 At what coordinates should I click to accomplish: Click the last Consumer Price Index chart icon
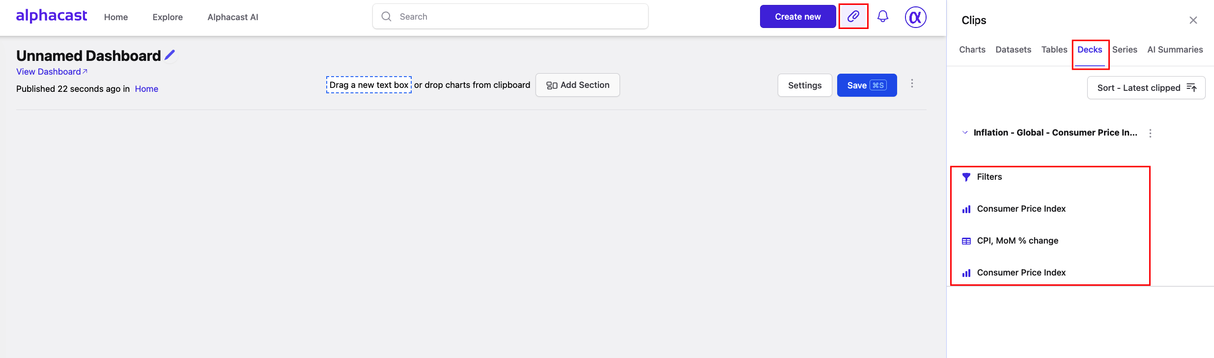point(966,273)
